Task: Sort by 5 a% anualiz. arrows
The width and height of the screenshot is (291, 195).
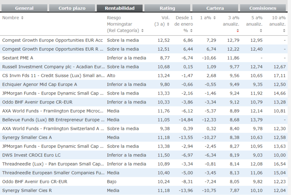Action: [261, 31]
